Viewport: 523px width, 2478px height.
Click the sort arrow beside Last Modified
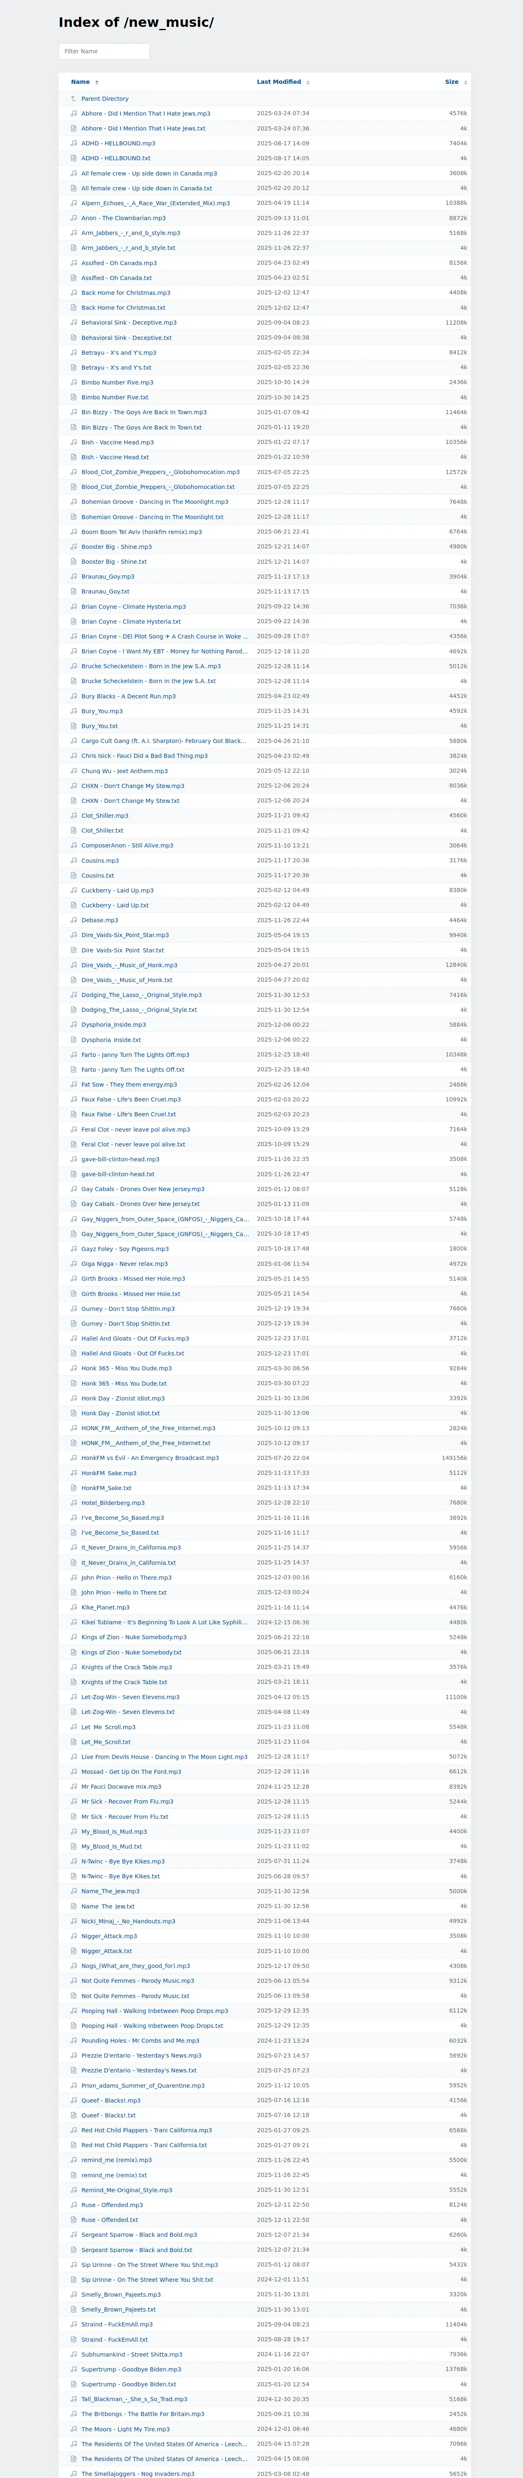[x=308, y=83]
